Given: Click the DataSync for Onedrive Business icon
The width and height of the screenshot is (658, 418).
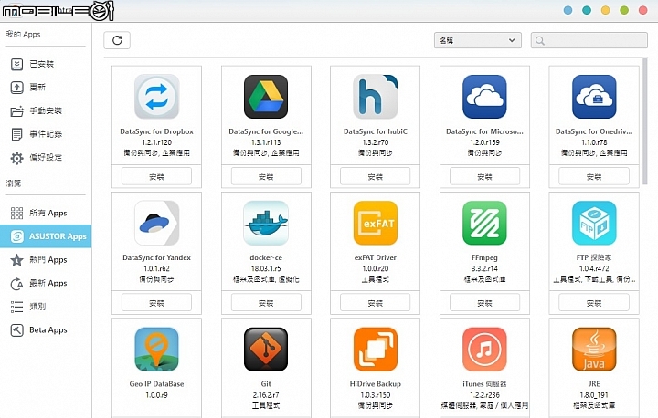Looking at the screenshot, I should [x=594, y=97].
